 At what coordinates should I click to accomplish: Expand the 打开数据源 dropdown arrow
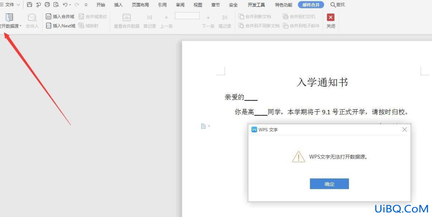click(x=21, y=26)
